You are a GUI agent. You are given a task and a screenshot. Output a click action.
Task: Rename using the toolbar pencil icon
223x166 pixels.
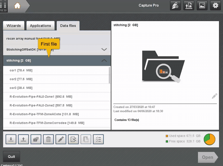pos(61,139)
